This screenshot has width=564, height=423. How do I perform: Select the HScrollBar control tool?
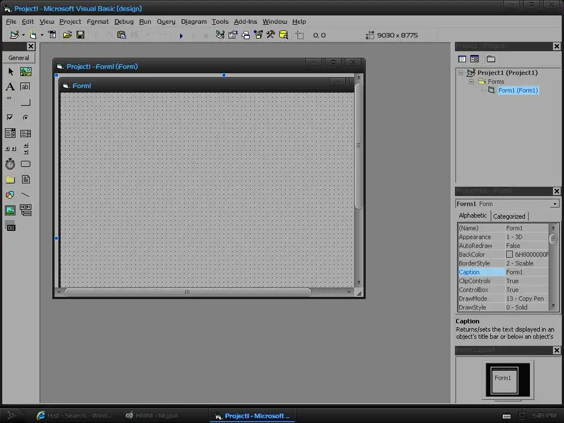(x=10, y=149)
